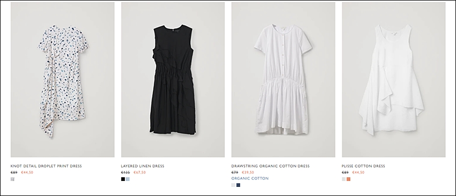Click the Plisse Cotton Dress title
The image size is (456, 196).
pyautogui.click(x=363, y=166)
